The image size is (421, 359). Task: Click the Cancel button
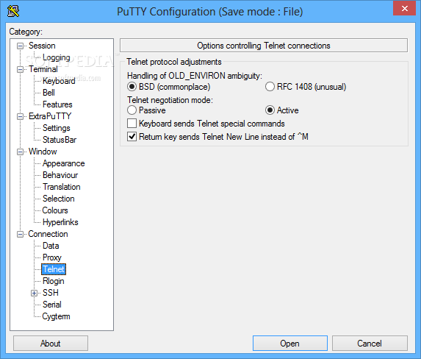(370, 344)
